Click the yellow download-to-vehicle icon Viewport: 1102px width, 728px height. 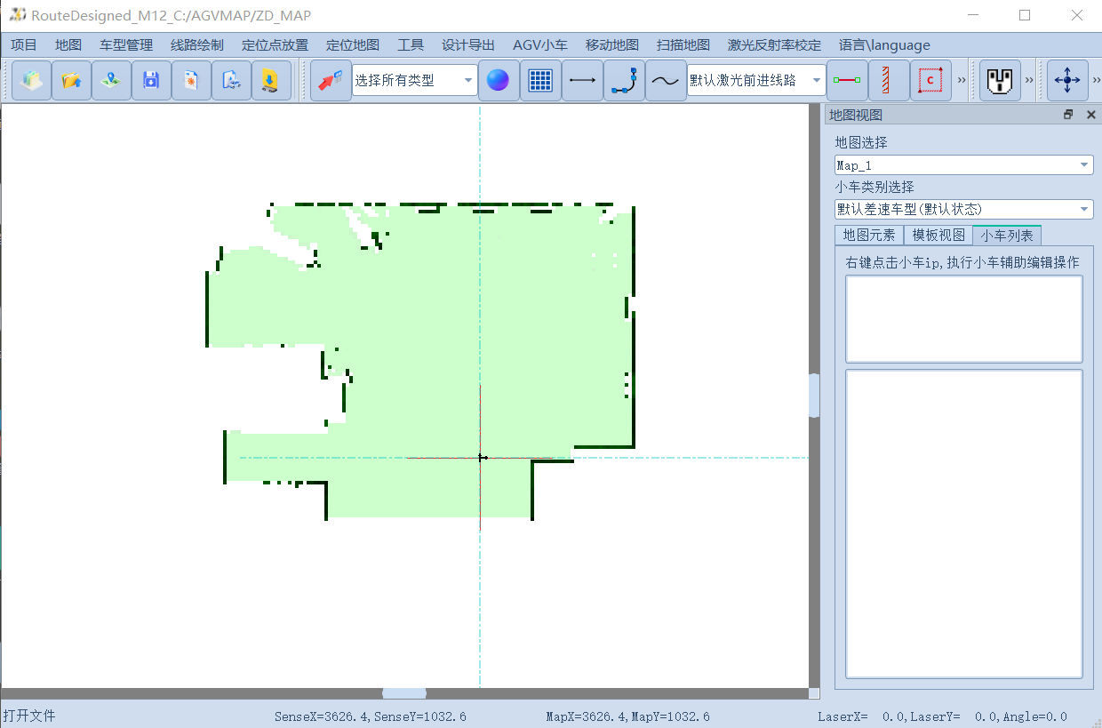[x=271, y=81]
